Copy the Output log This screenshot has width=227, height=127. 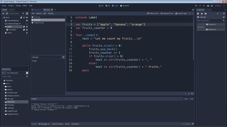[186, 99]
